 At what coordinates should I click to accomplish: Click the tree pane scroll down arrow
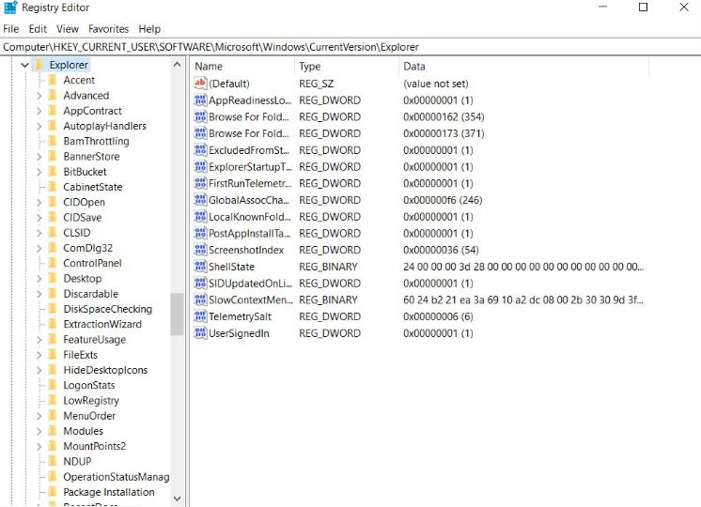177,499
